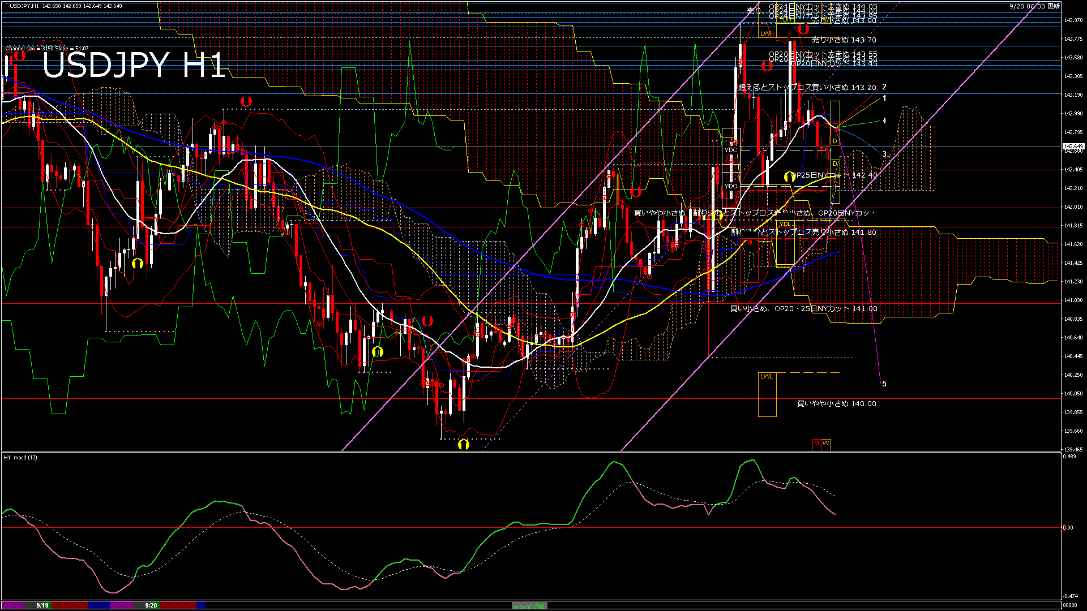The width and height of the screenshot is (1087, 611).
Task: Click the large USDJPY H1 title
Action: [x=134, y=65]
